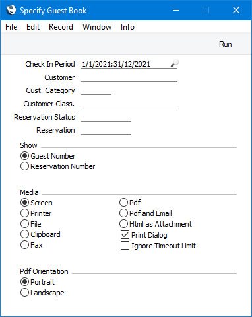Open the Edit menu
Image resolution: width=252 pixels, height=317 pixels.
pyautogui.click(x=33, y=27)
